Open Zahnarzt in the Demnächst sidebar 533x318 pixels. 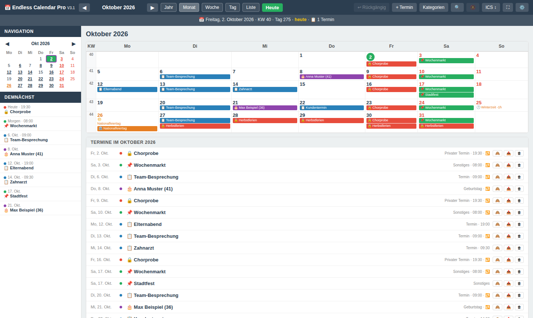pyautogui.click(x=40, y=180)
